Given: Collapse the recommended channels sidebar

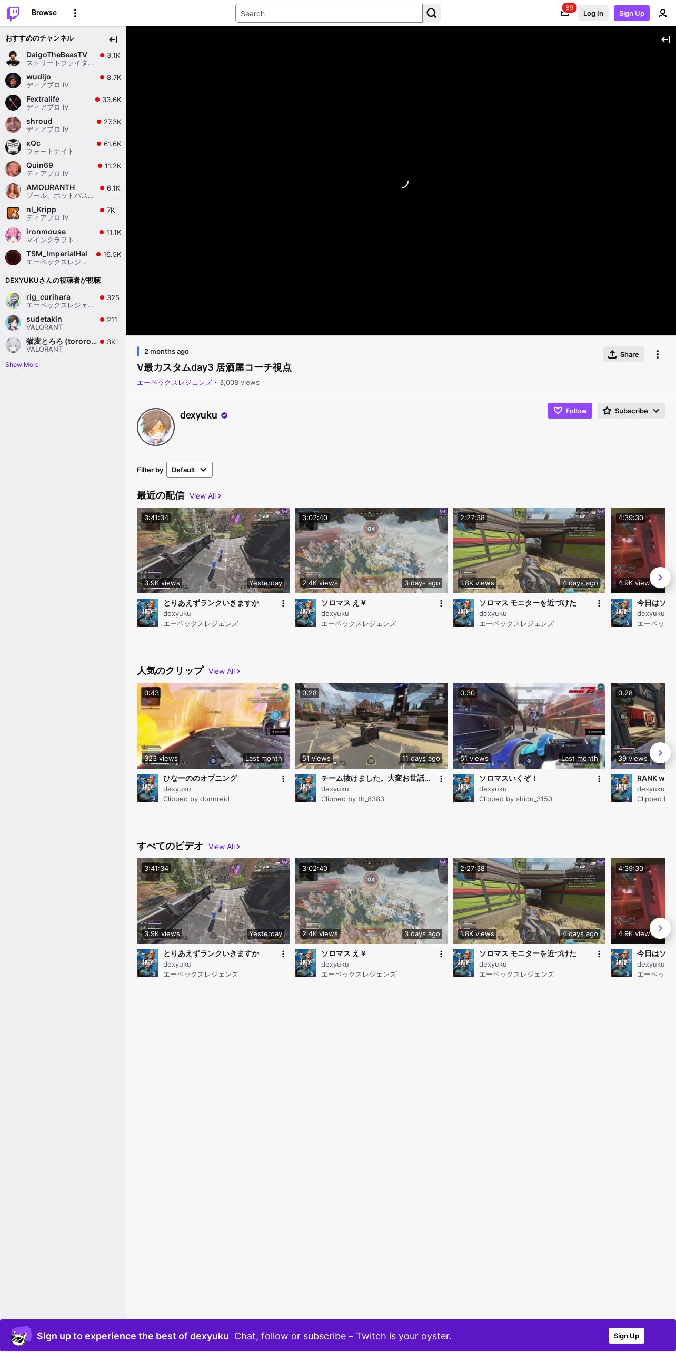Looking at the screenshot, I should [x=113, y=39].
